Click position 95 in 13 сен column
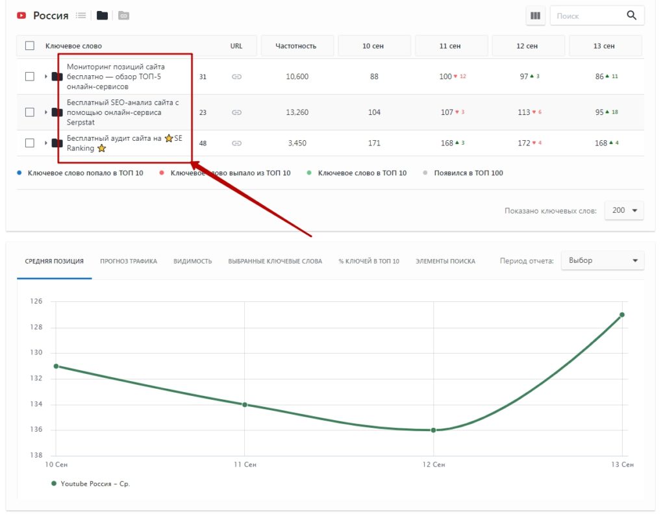Screen dimensions: 665x518 coord(599,112)
